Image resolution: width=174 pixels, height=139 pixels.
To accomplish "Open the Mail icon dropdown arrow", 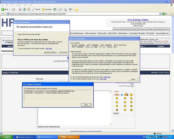I will [62, 9].
